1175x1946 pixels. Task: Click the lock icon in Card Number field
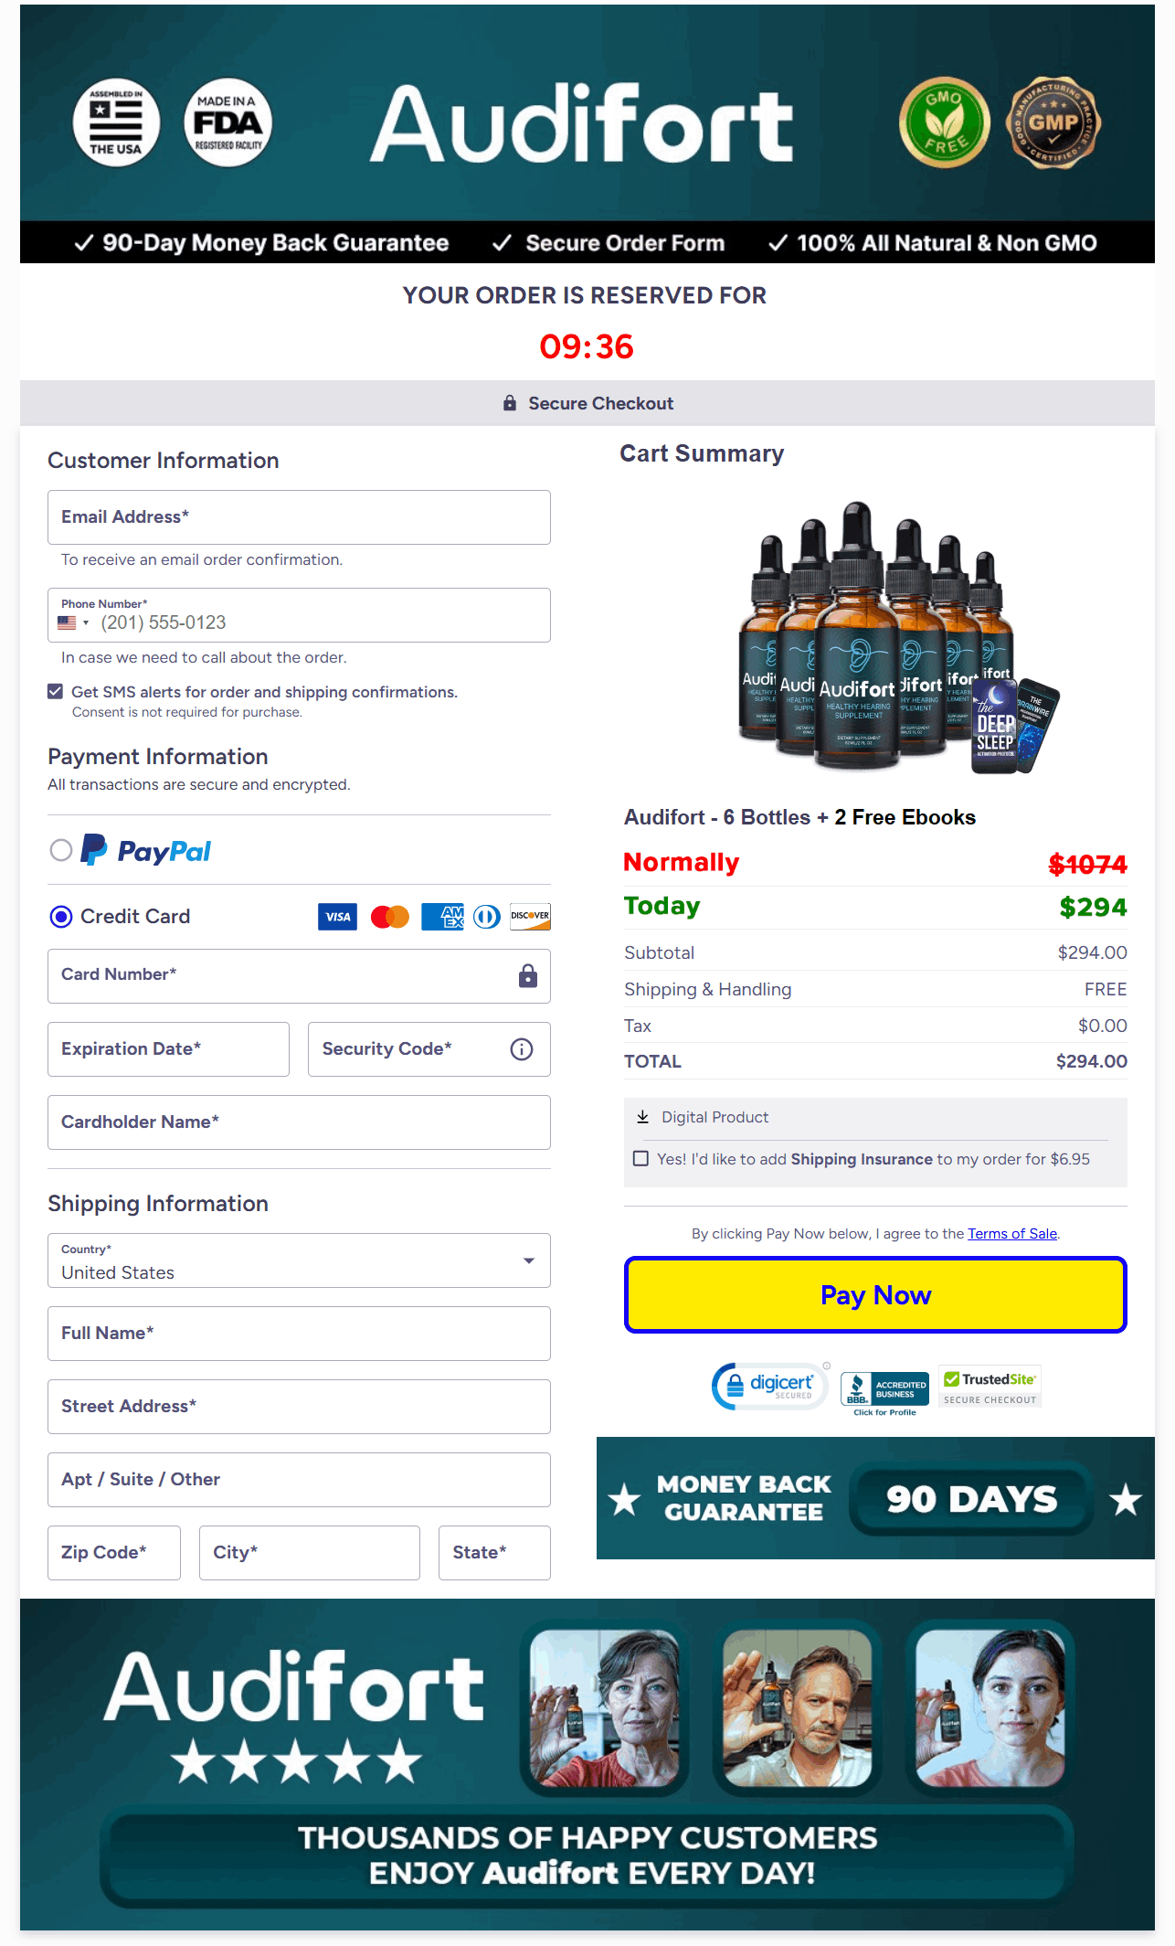(x=527, y=976)
